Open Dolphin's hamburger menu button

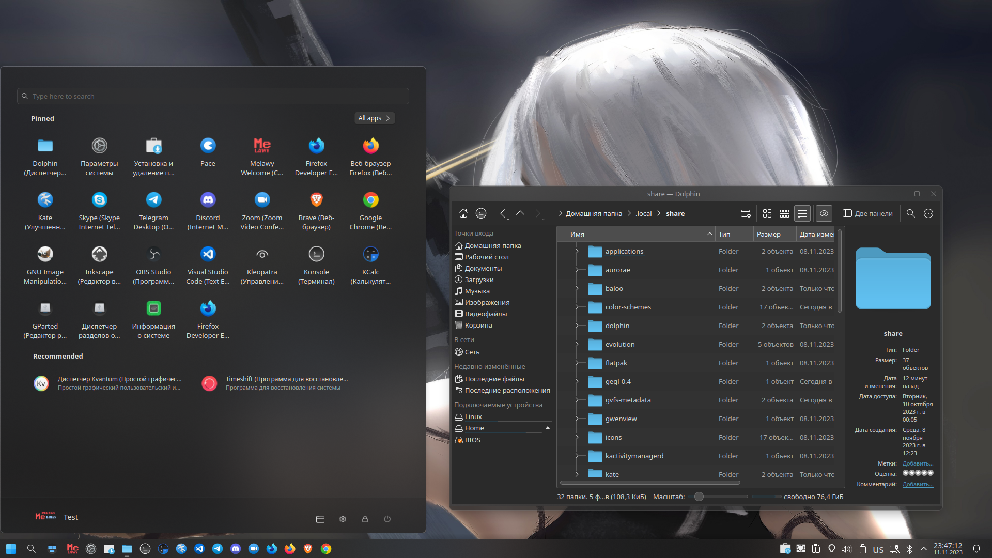click(x=928, y=213)
